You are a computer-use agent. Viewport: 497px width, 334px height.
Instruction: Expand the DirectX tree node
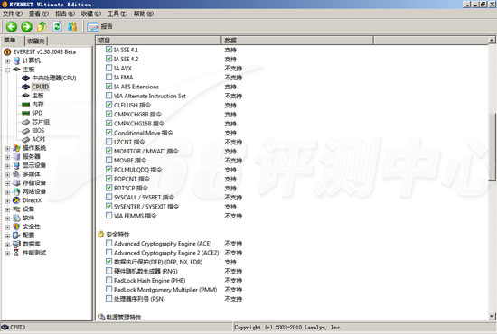[x=7, y=200]
